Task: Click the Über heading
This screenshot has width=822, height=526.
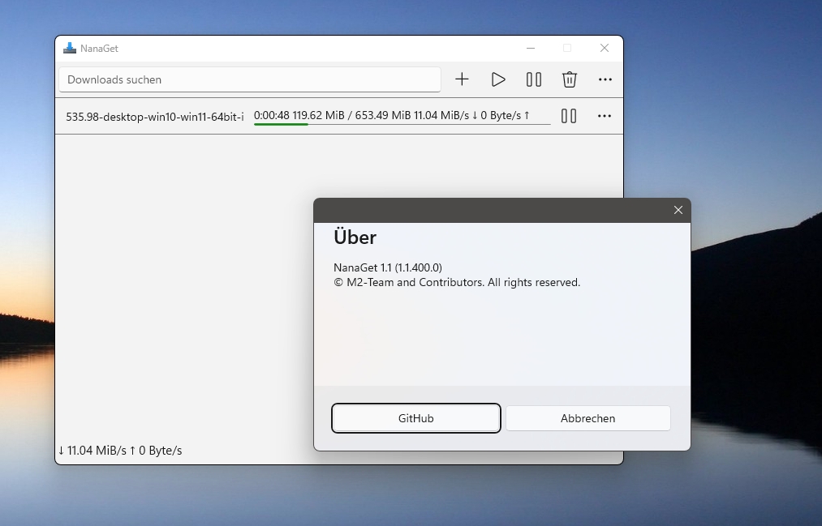Action: pyautogui.click(x=355, y=237)
